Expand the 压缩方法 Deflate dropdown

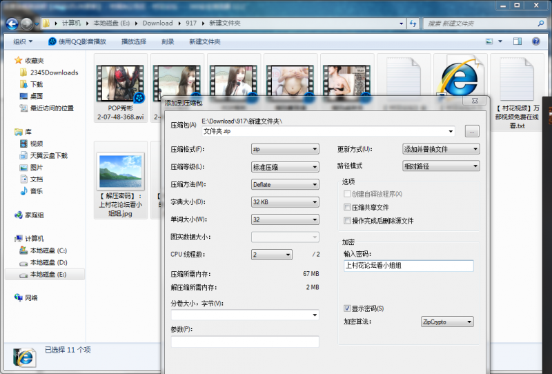pyautogui.click(x=285, y=184)
